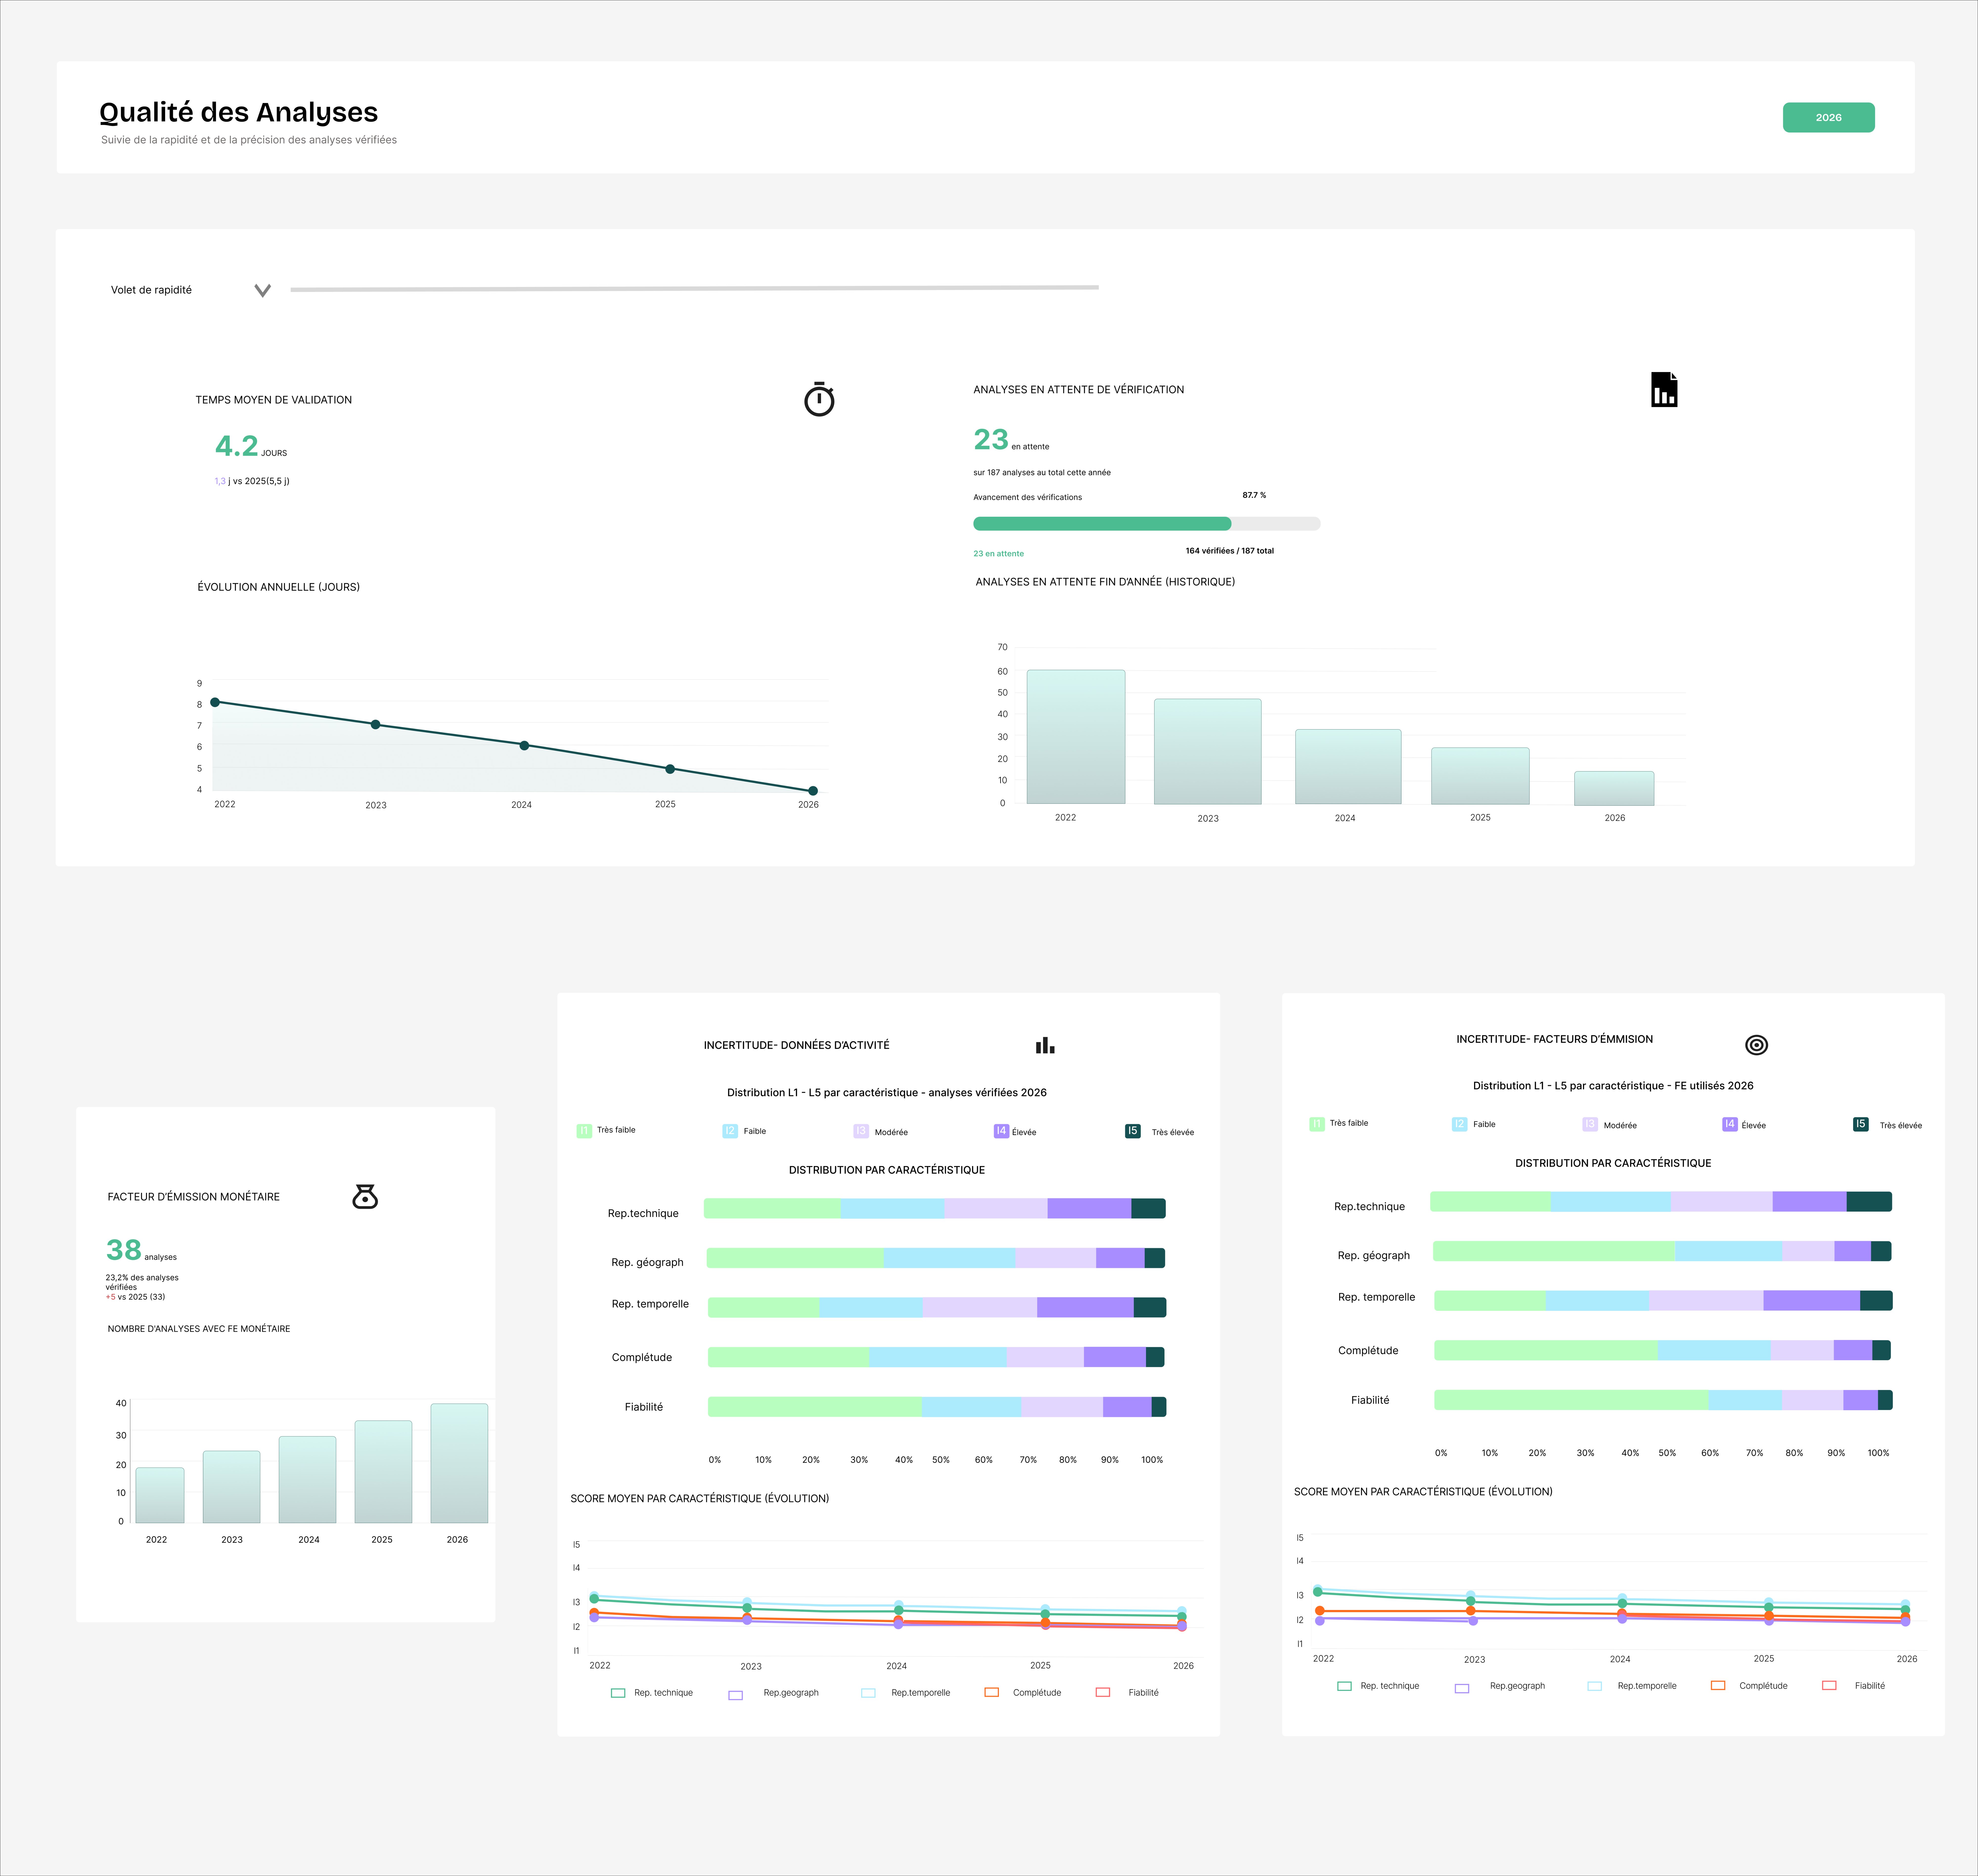Click the Rep. géograph stacked bar in Données d'activité
The width and height of the screenshot is (1978, 1876).
(936, 1258)
